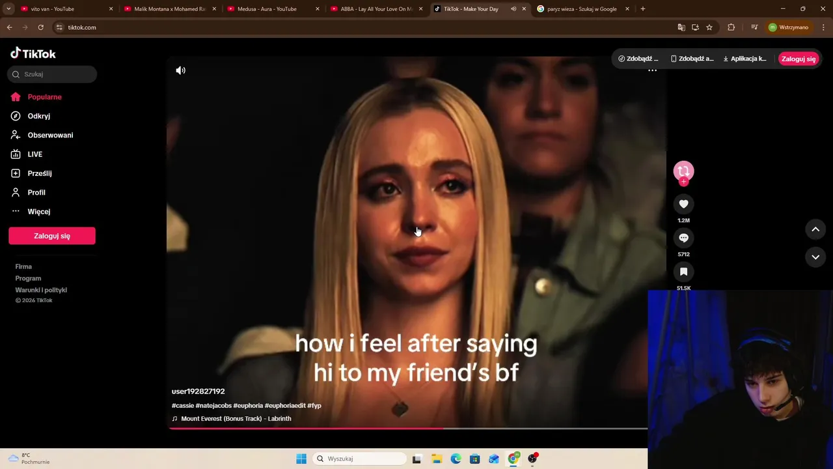The width and height of the screenshot is (833, 469).
Task: Go back in browser history
Action: [x=9, y=27]
